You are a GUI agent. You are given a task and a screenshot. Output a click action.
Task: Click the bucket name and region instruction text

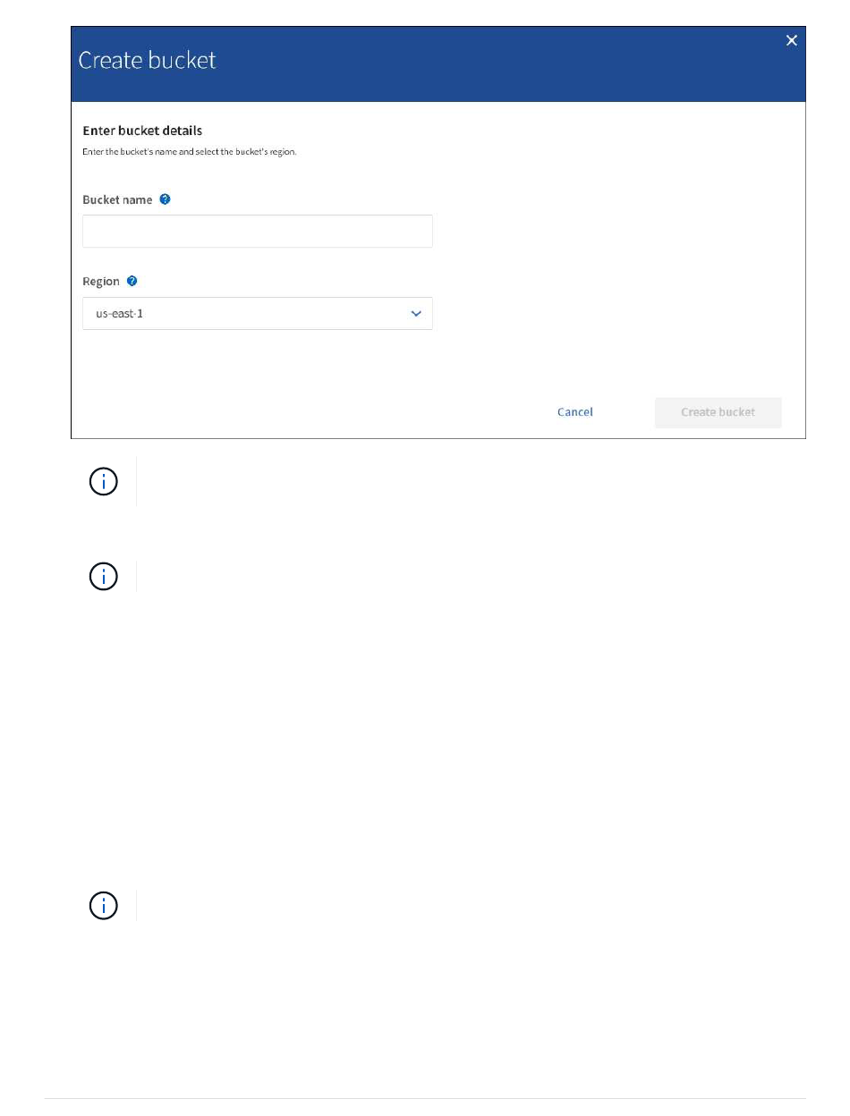tap(190, 152)
